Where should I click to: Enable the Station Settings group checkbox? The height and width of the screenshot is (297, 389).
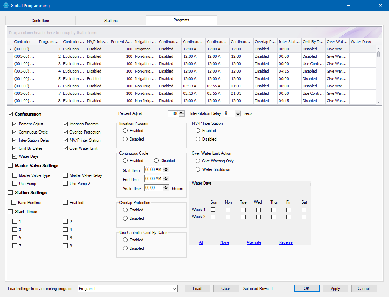pyautogui.click(x=11, y=193)
